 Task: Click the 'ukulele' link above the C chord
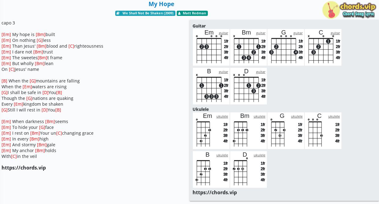pos(334,116)
